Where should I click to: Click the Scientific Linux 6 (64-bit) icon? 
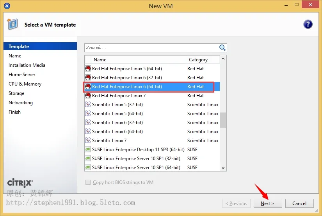pos(88,131)
